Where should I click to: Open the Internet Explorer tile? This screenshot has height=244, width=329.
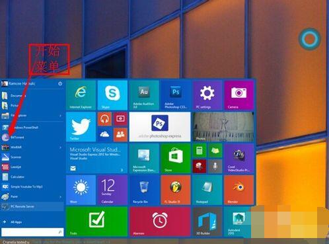click(81, 95)
